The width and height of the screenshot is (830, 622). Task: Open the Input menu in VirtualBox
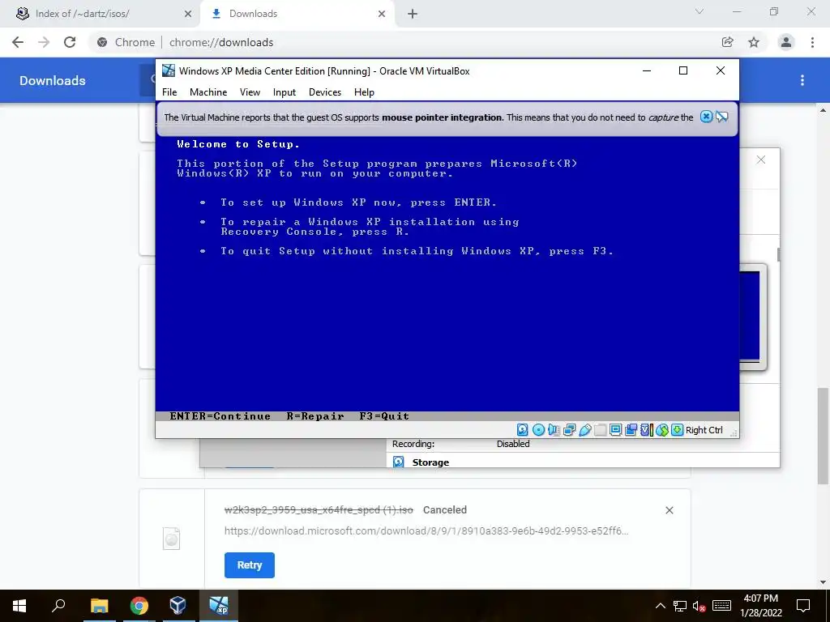coord(285,92)
